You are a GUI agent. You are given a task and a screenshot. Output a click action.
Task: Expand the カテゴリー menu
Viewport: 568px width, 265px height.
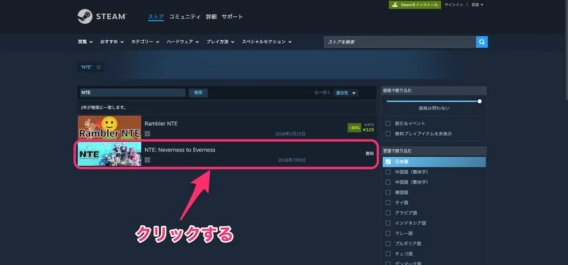coord(145,42)
